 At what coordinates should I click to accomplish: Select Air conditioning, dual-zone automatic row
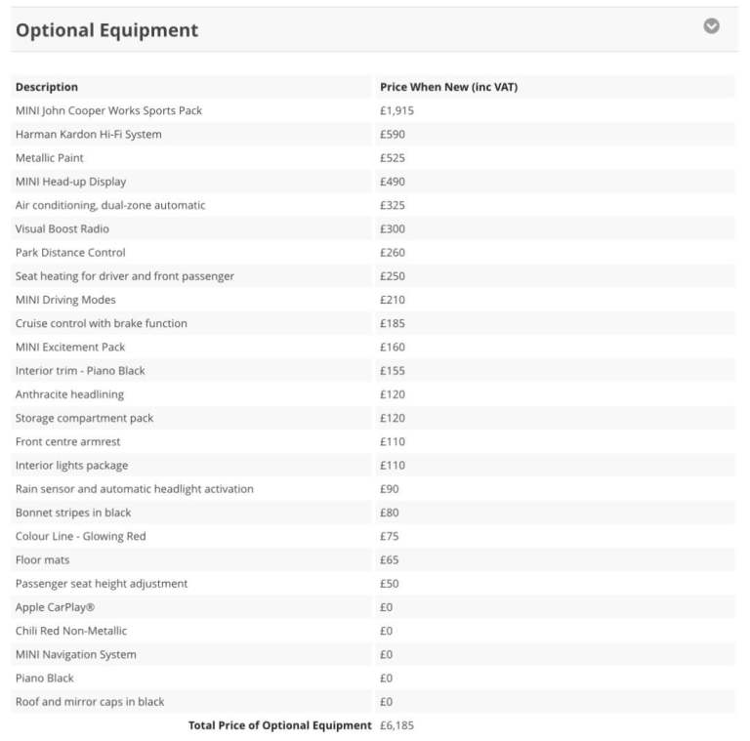point(110,205)
